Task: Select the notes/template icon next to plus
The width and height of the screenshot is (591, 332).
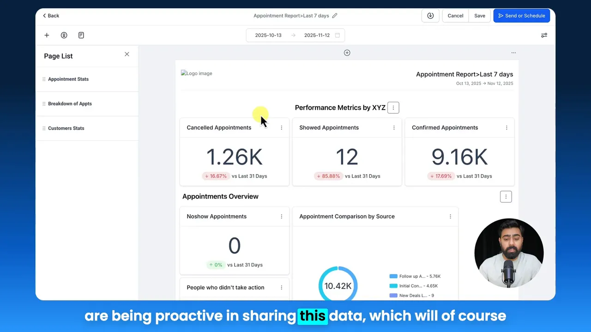Action: 81,35
